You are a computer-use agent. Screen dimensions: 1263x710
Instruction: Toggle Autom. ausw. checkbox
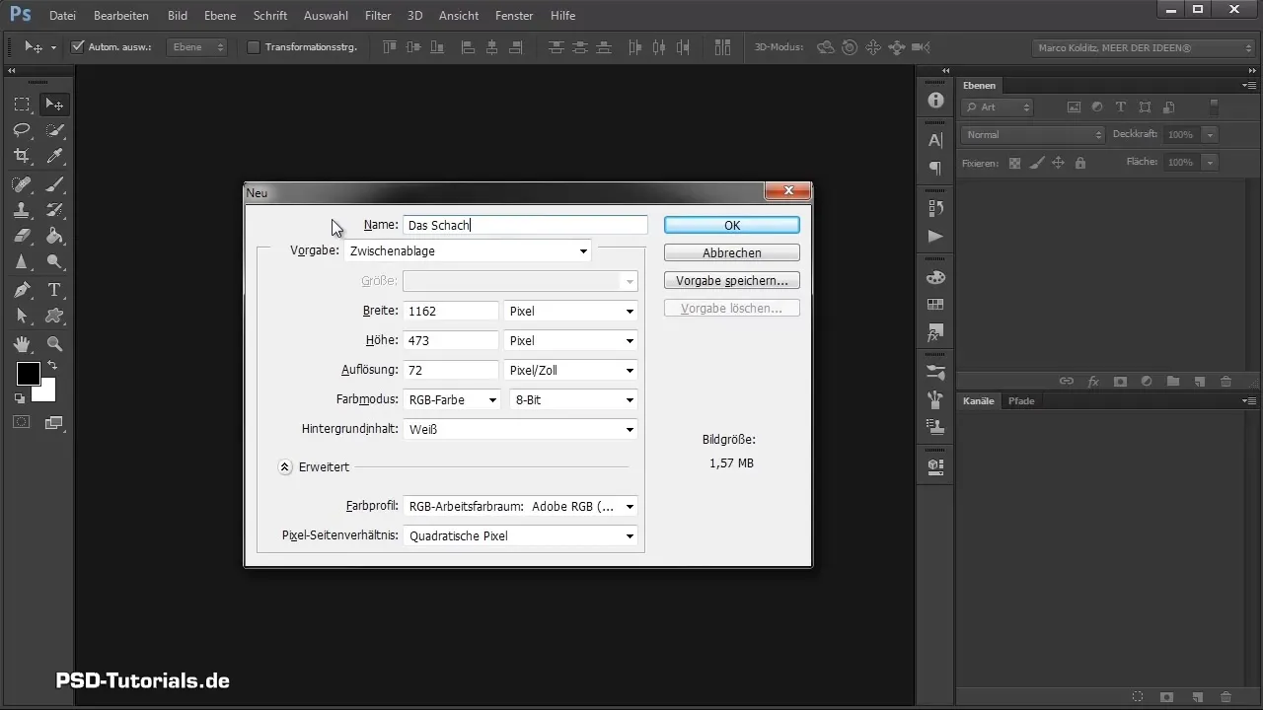[x=79, y=46]
